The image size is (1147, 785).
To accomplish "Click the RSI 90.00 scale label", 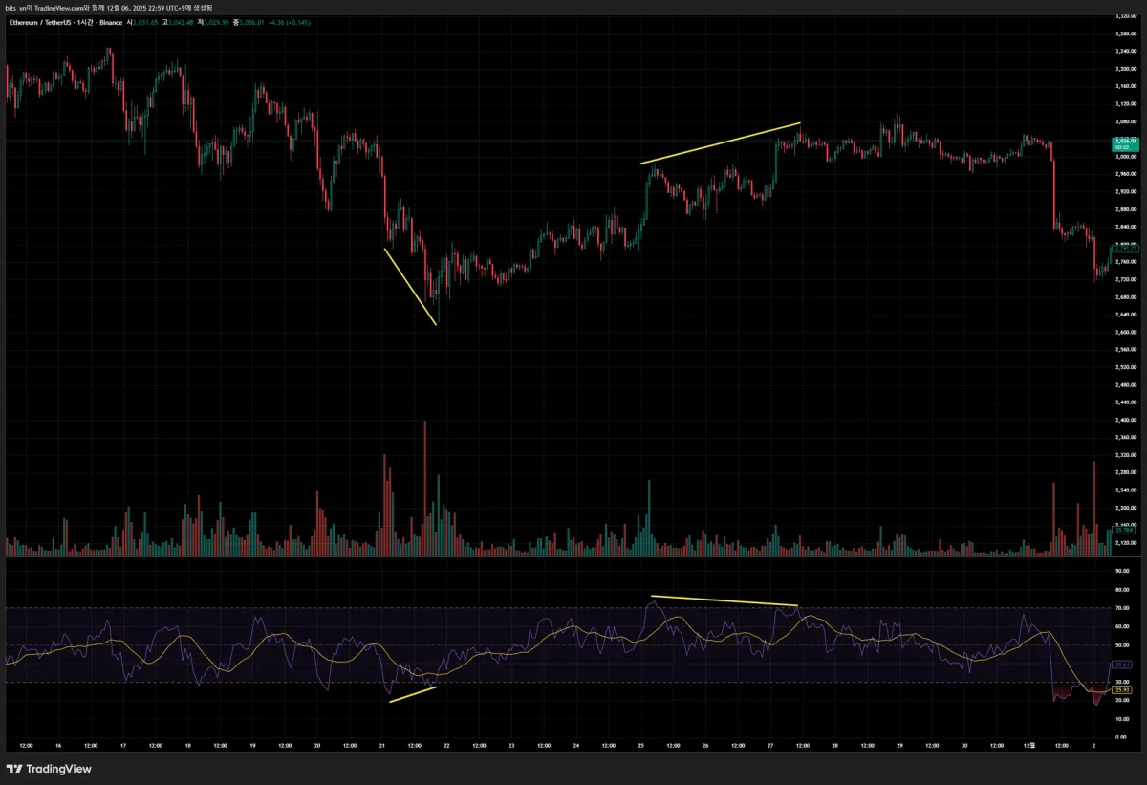I will [x=1122, y=571].
